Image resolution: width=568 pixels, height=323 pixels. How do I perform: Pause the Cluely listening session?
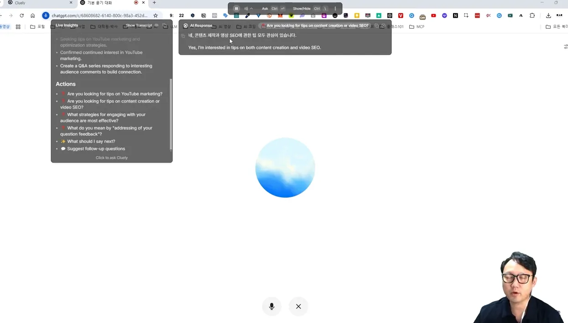236,8
